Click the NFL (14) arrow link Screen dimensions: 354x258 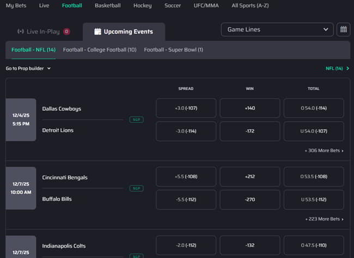tap(337, 68)
